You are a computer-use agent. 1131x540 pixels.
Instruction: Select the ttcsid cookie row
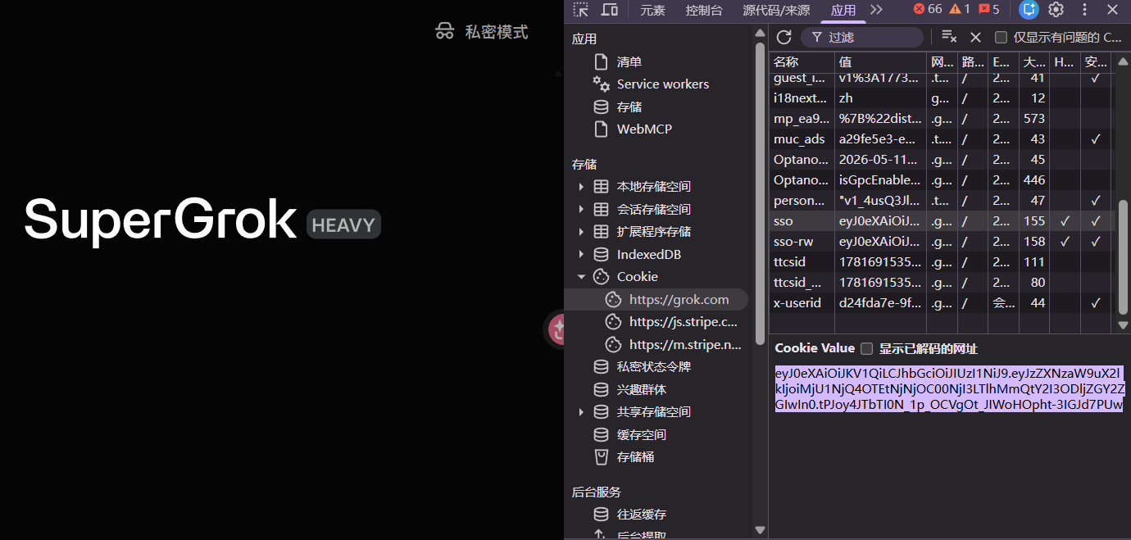pos(940,261)
